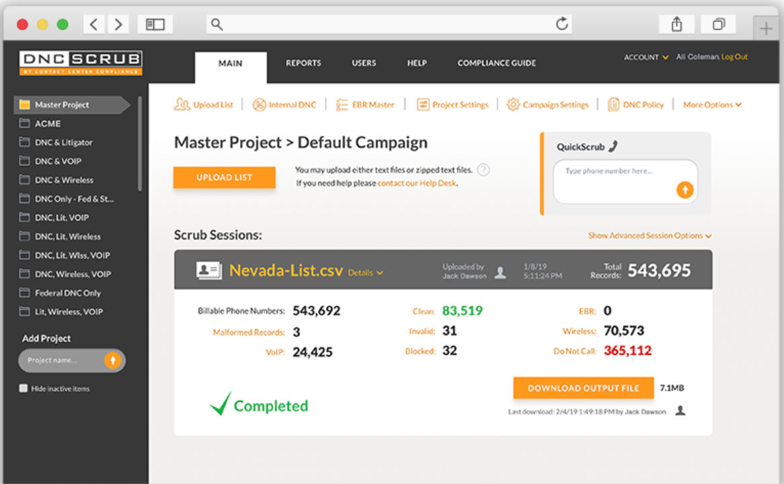Open Campaign Settings gear icon
The image size is (784, 484).
[513, 105]
